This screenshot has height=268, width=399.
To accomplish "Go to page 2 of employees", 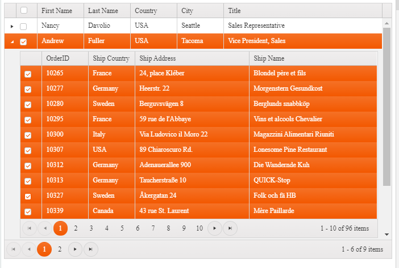I will 59,249.
